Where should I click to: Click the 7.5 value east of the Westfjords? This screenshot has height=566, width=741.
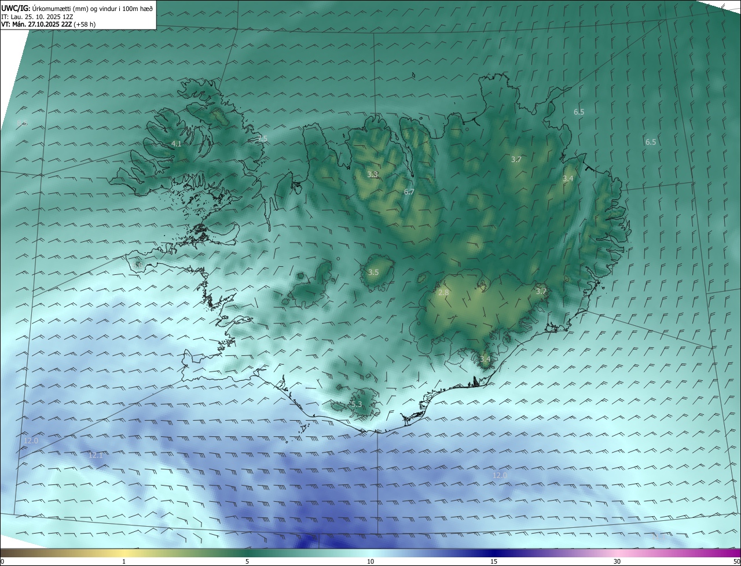click(263, 138)
